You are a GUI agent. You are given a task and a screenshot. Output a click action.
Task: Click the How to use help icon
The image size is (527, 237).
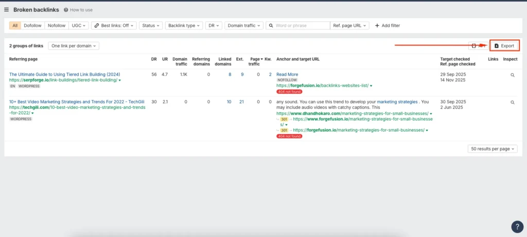tap(66, 10)
